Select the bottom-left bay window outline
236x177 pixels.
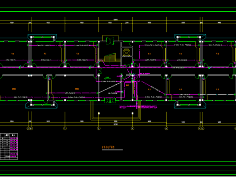[41, 105]
